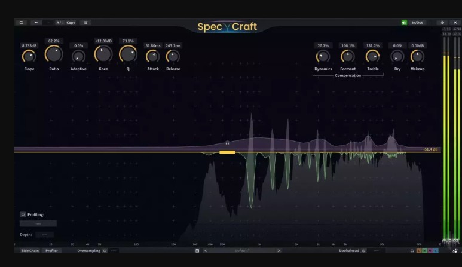Open the Oversampling value dropdown
The image size is (462, 267).
point(114,251)
